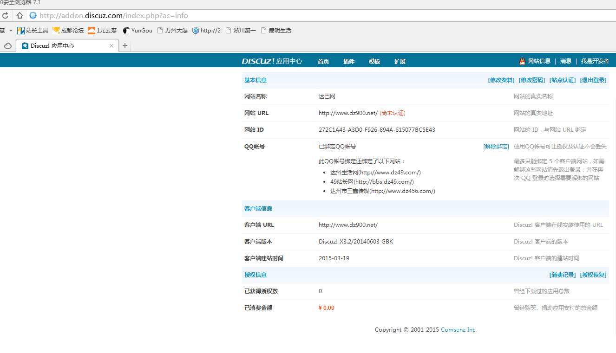Viewport: 616px width, 353px height.
Task: Open a new tab with plus button
Action: [125, 45]
